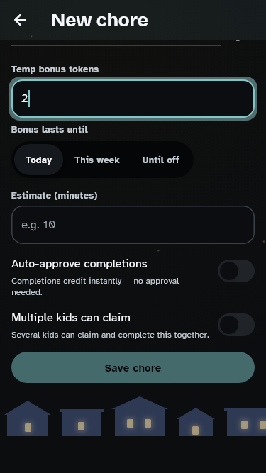Go back using the arrow icon
Screen dimensions: 266x473
click(20, 21)
